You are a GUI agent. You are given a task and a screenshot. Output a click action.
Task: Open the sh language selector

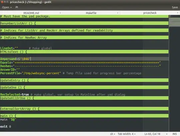click(x=113, y=134)
